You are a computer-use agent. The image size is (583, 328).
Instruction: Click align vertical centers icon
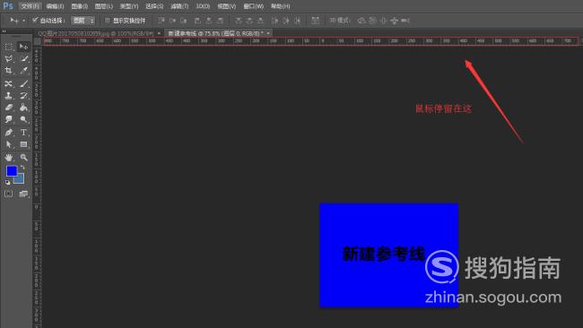point(172,21)
